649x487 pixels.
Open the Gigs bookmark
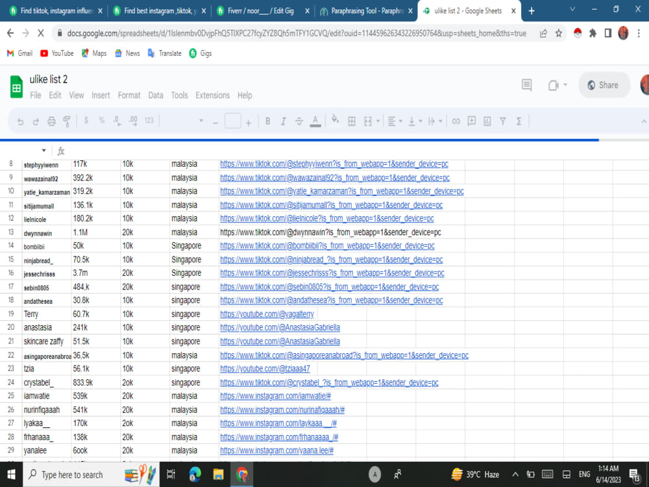(x=201, y=53)
